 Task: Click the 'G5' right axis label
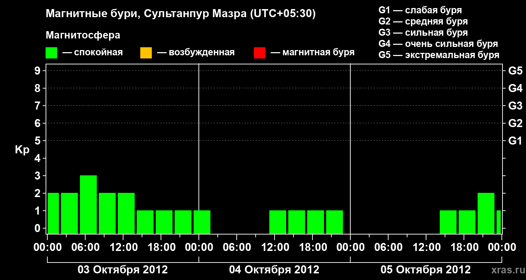[515, 71]
